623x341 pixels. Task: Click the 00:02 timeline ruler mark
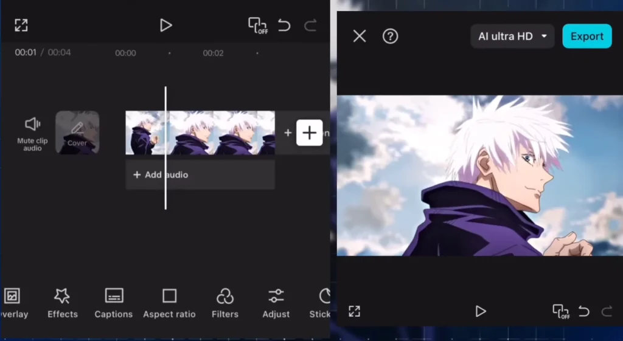click(214, 53)
